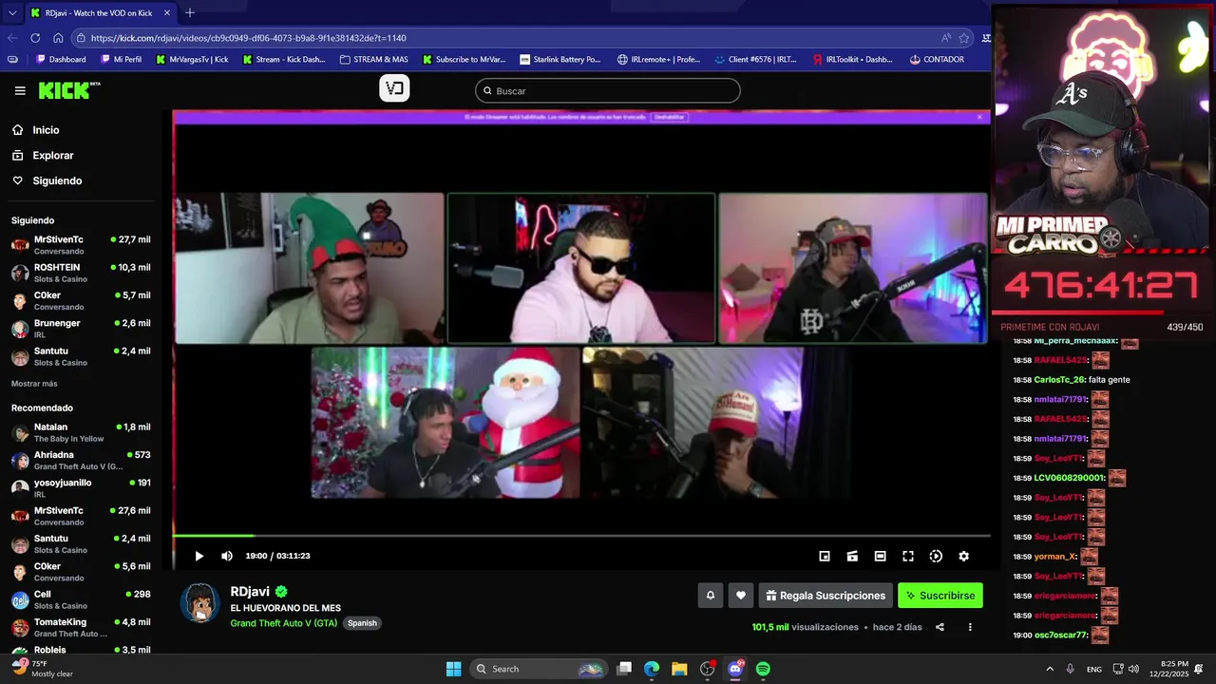The width and height of the screenshot is (1216, 684).
Task: Reload the page
Action: [35, 38]
